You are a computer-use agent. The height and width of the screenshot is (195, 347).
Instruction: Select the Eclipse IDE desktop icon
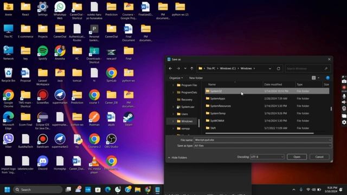[43, 120]
